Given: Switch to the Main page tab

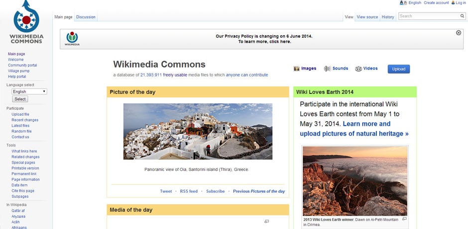Looking at the screenshot, I should pos(63,17).
